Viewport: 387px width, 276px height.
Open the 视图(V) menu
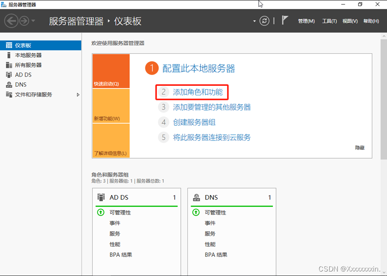pos(350,21)
